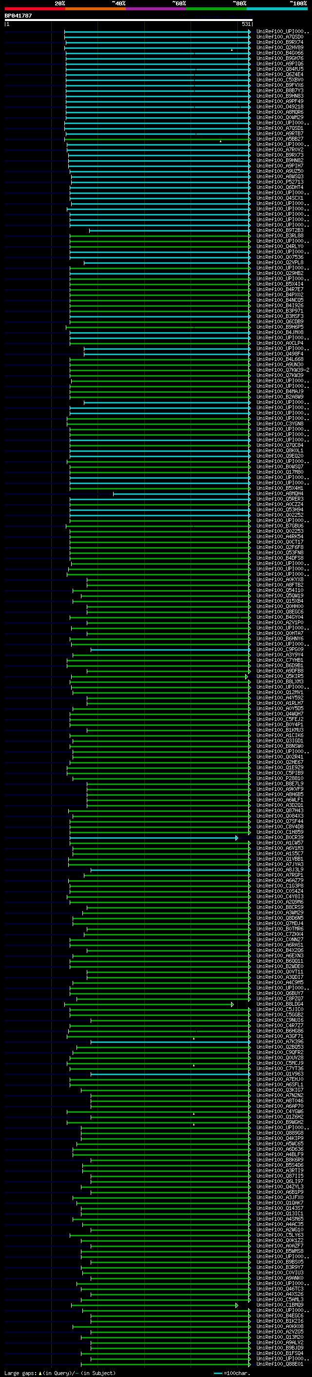Image resolution: width=312 pixels, height=1377 pixels.
Task: Click the UniRef100_C7YHB1 label
Action: 280,661
